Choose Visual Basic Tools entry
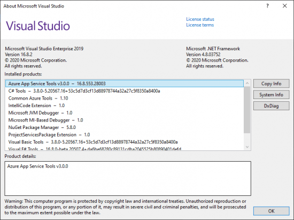This screenshot has height=220, width=294. [125, 142]
